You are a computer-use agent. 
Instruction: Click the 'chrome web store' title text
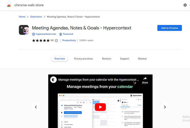click(29, 5)
